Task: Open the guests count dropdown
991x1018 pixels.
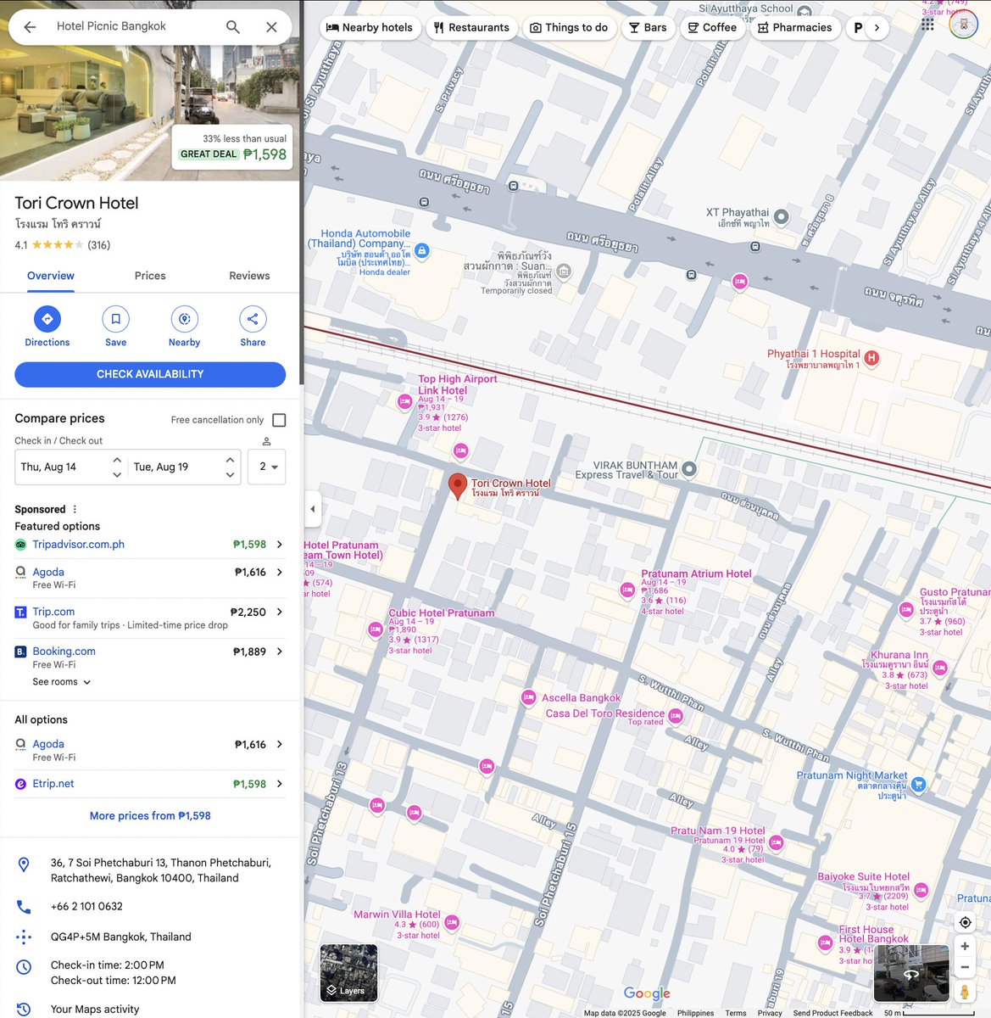Action: pos(266,467)
